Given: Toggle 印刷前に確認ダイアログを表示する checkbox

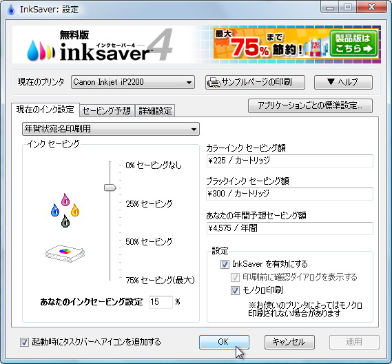Looking at the screenshot, I should pos(235,277).
